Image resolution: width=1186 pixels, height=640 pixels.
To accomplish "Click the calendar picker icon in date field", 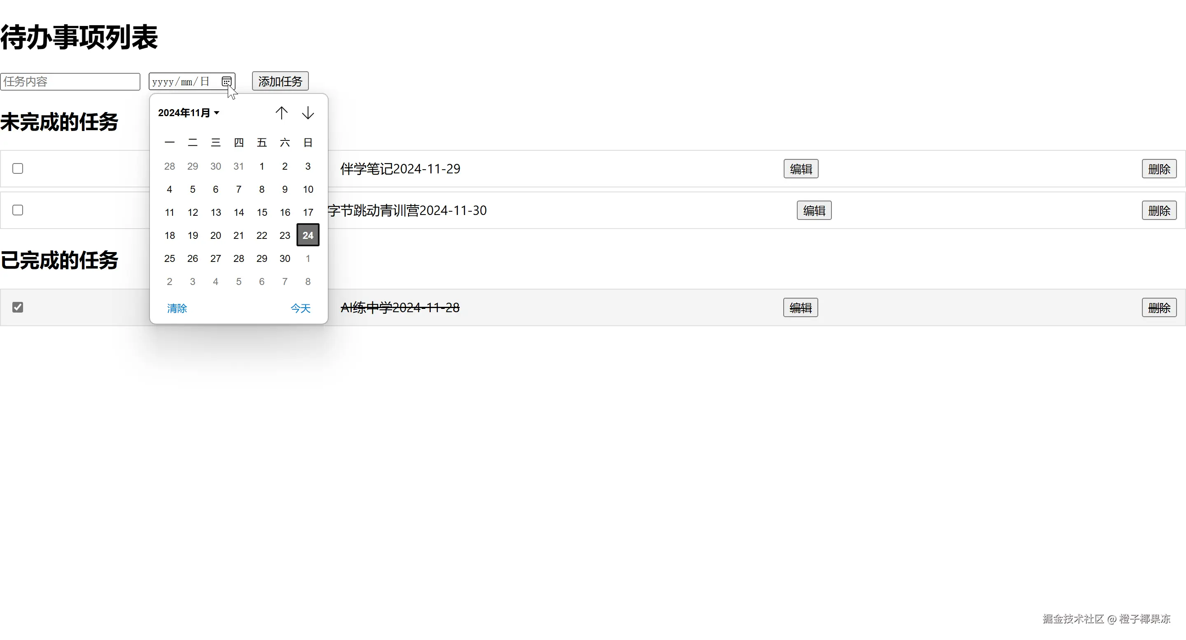I will (x=226, y=82).
